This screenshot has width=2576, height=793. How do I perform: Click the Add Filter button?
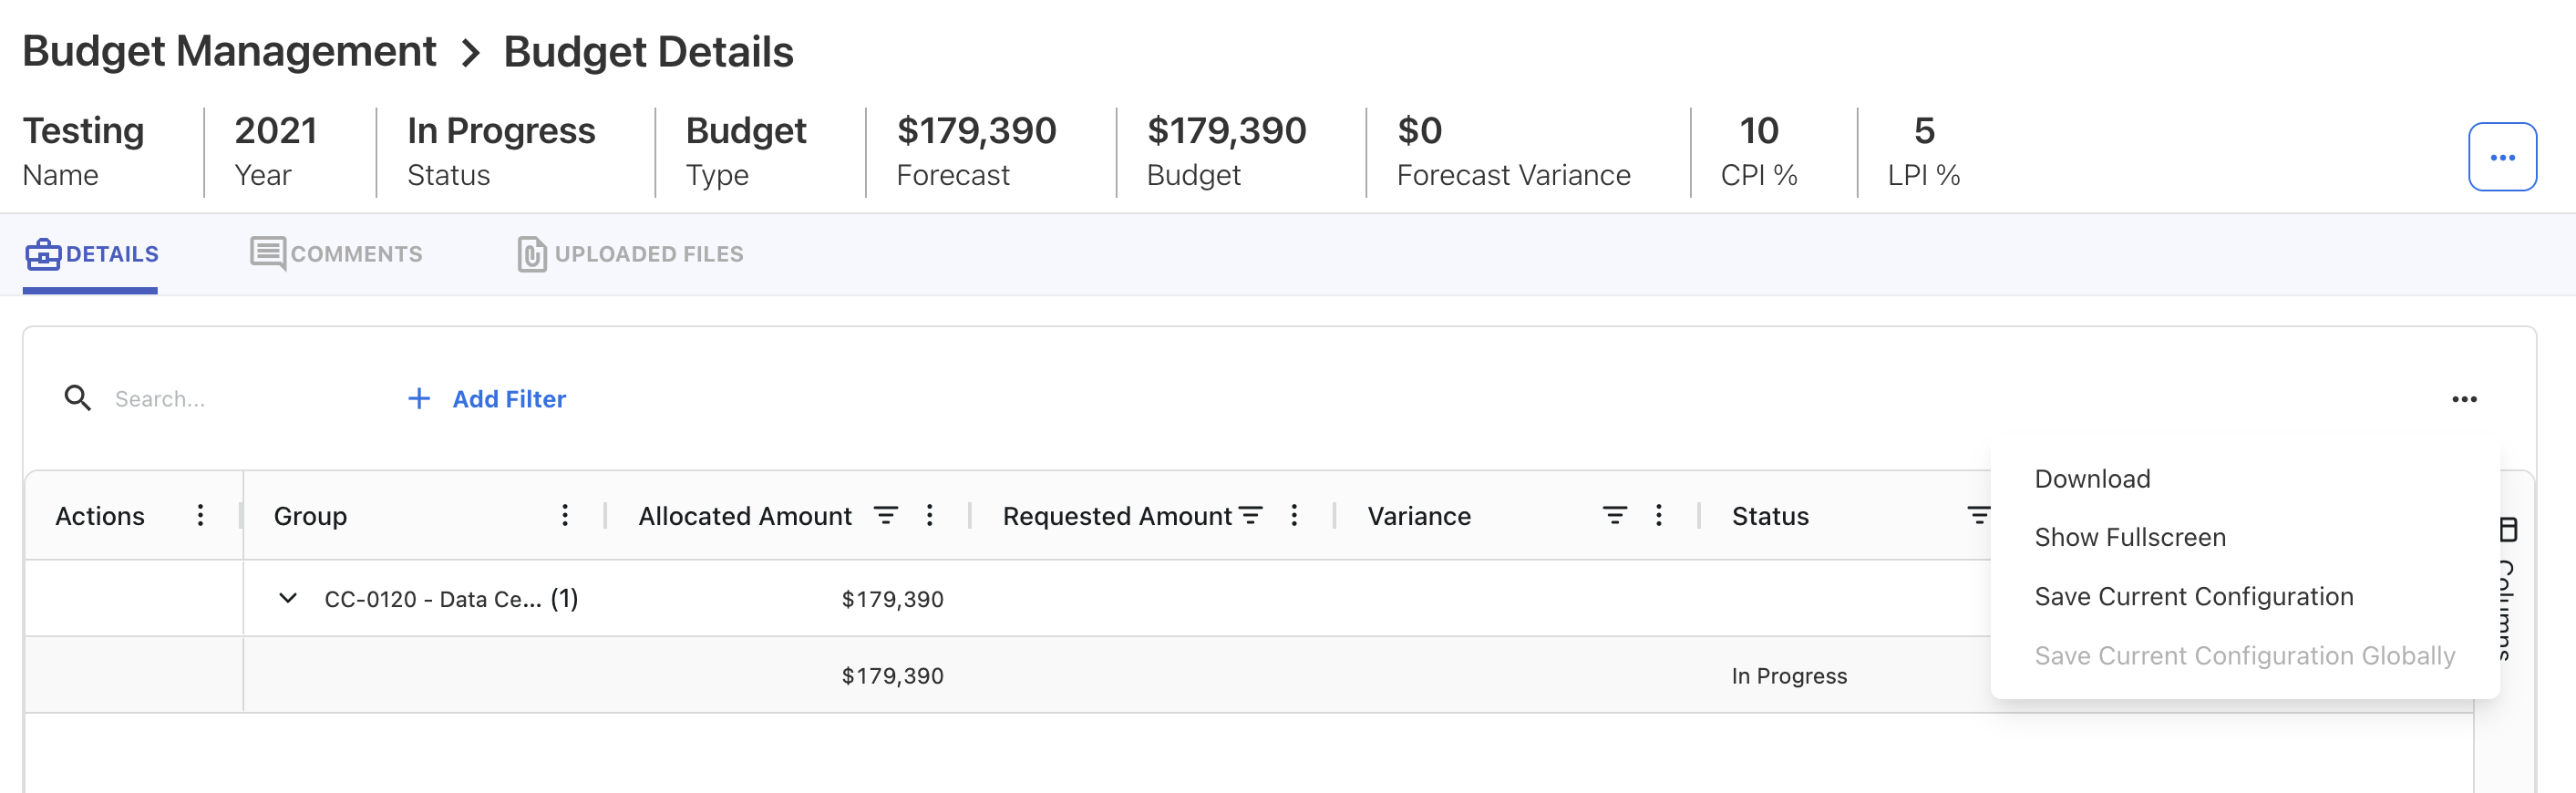[487, 399]
